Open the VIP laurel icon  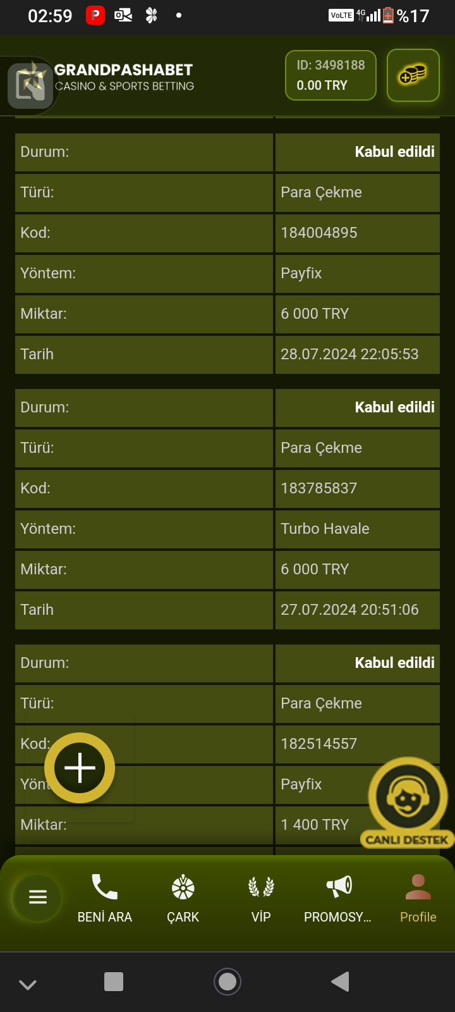(261, 887)
